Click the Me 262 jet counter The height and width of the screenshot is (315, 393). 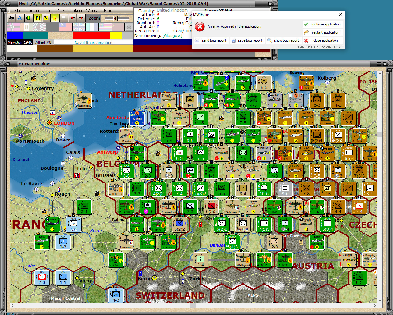pos(275,100)
